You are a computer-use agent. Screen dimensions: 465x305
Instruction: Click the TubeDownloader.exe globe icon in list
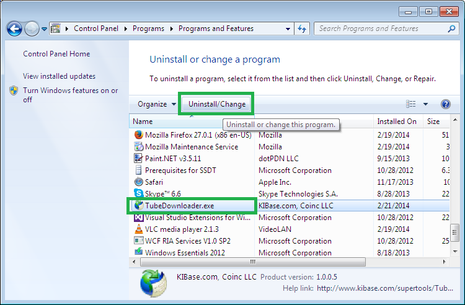coord(138,205)
